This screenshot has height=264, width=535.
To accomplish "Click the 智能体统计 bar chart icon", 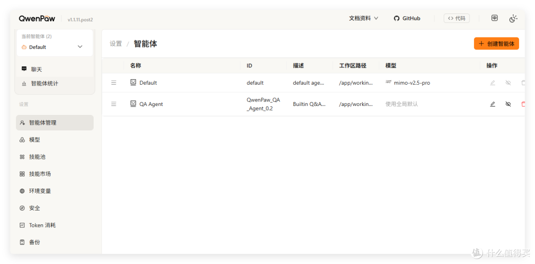I will click(24, 83).
